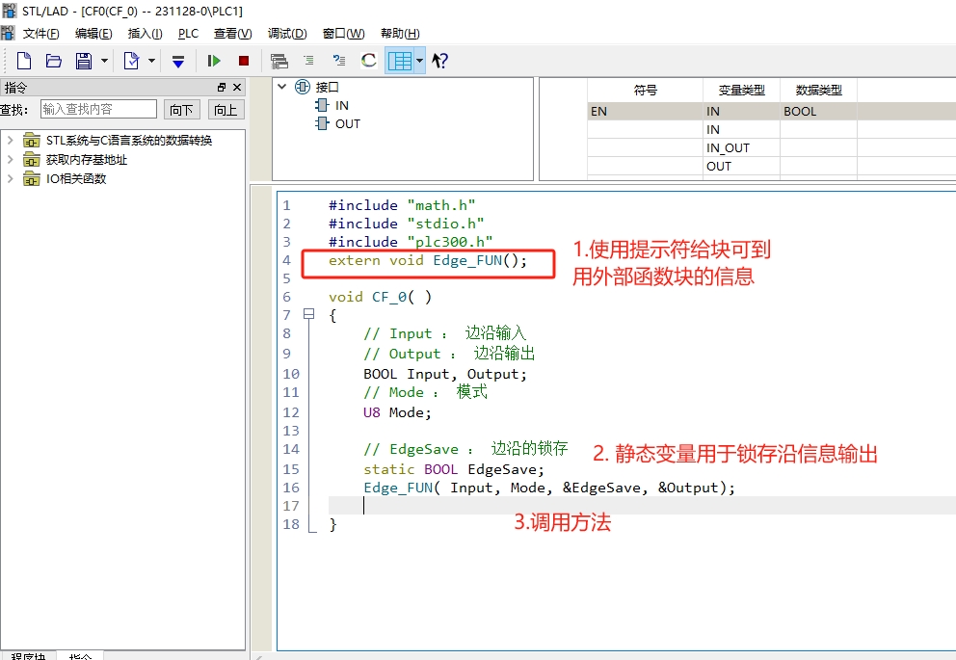
Task: Collapse the code fold at line 7
Action: [309, 314]
